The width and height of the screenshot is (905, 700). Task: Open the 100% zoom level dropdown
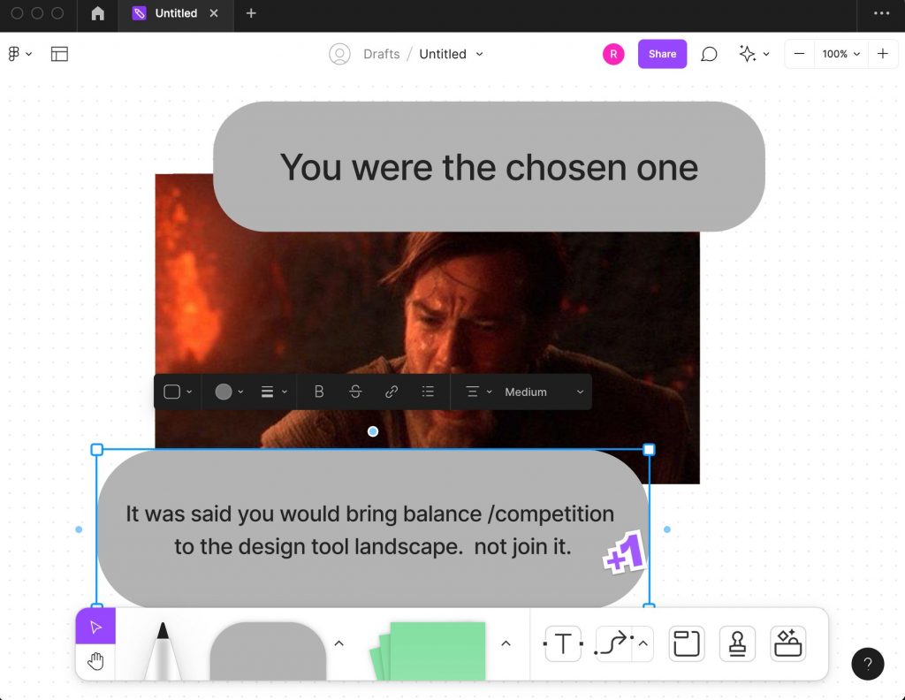click(841, 54)
